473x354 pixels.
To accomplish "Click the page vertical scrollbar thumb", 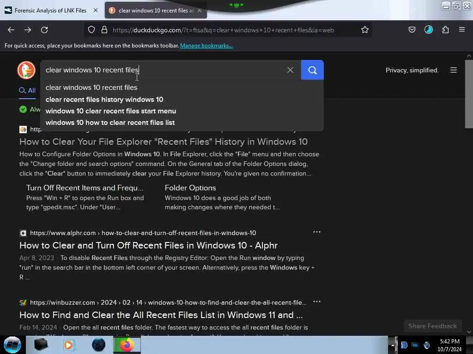I will click(x=469, y=94).
